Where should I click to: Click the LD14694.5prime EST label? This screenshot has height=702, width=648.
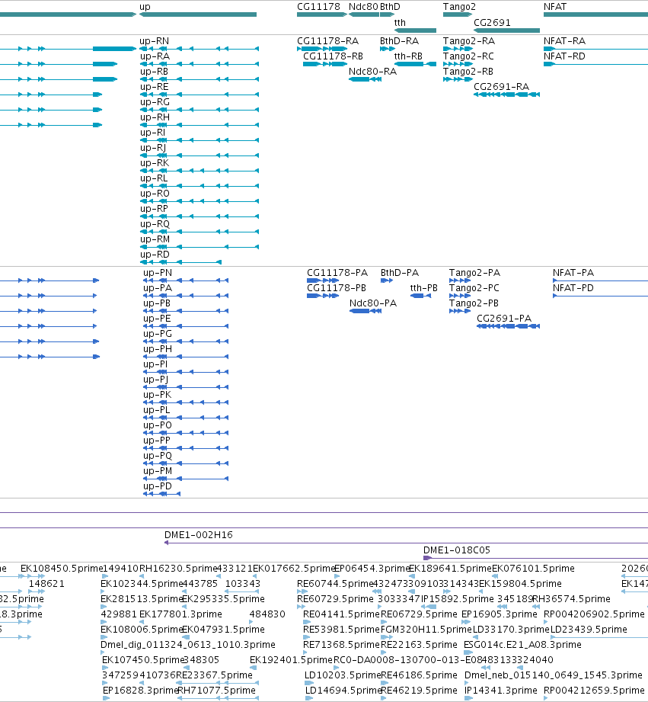tap(343, 691)
